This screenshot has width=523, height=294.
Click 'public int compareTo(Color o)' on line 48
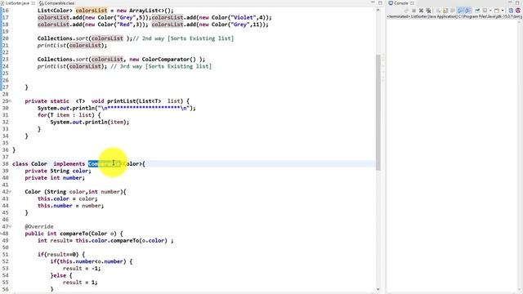(x=71, y=234)
